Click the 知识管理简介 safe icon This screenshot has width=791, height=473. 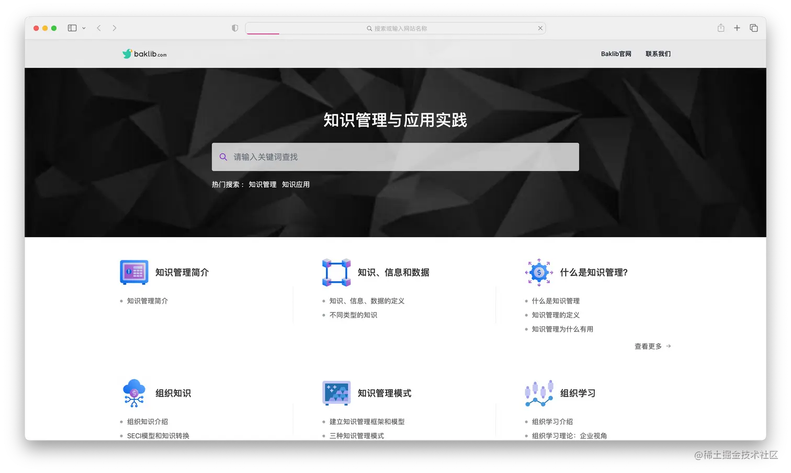pyautogui.click(x=134, y=272)
